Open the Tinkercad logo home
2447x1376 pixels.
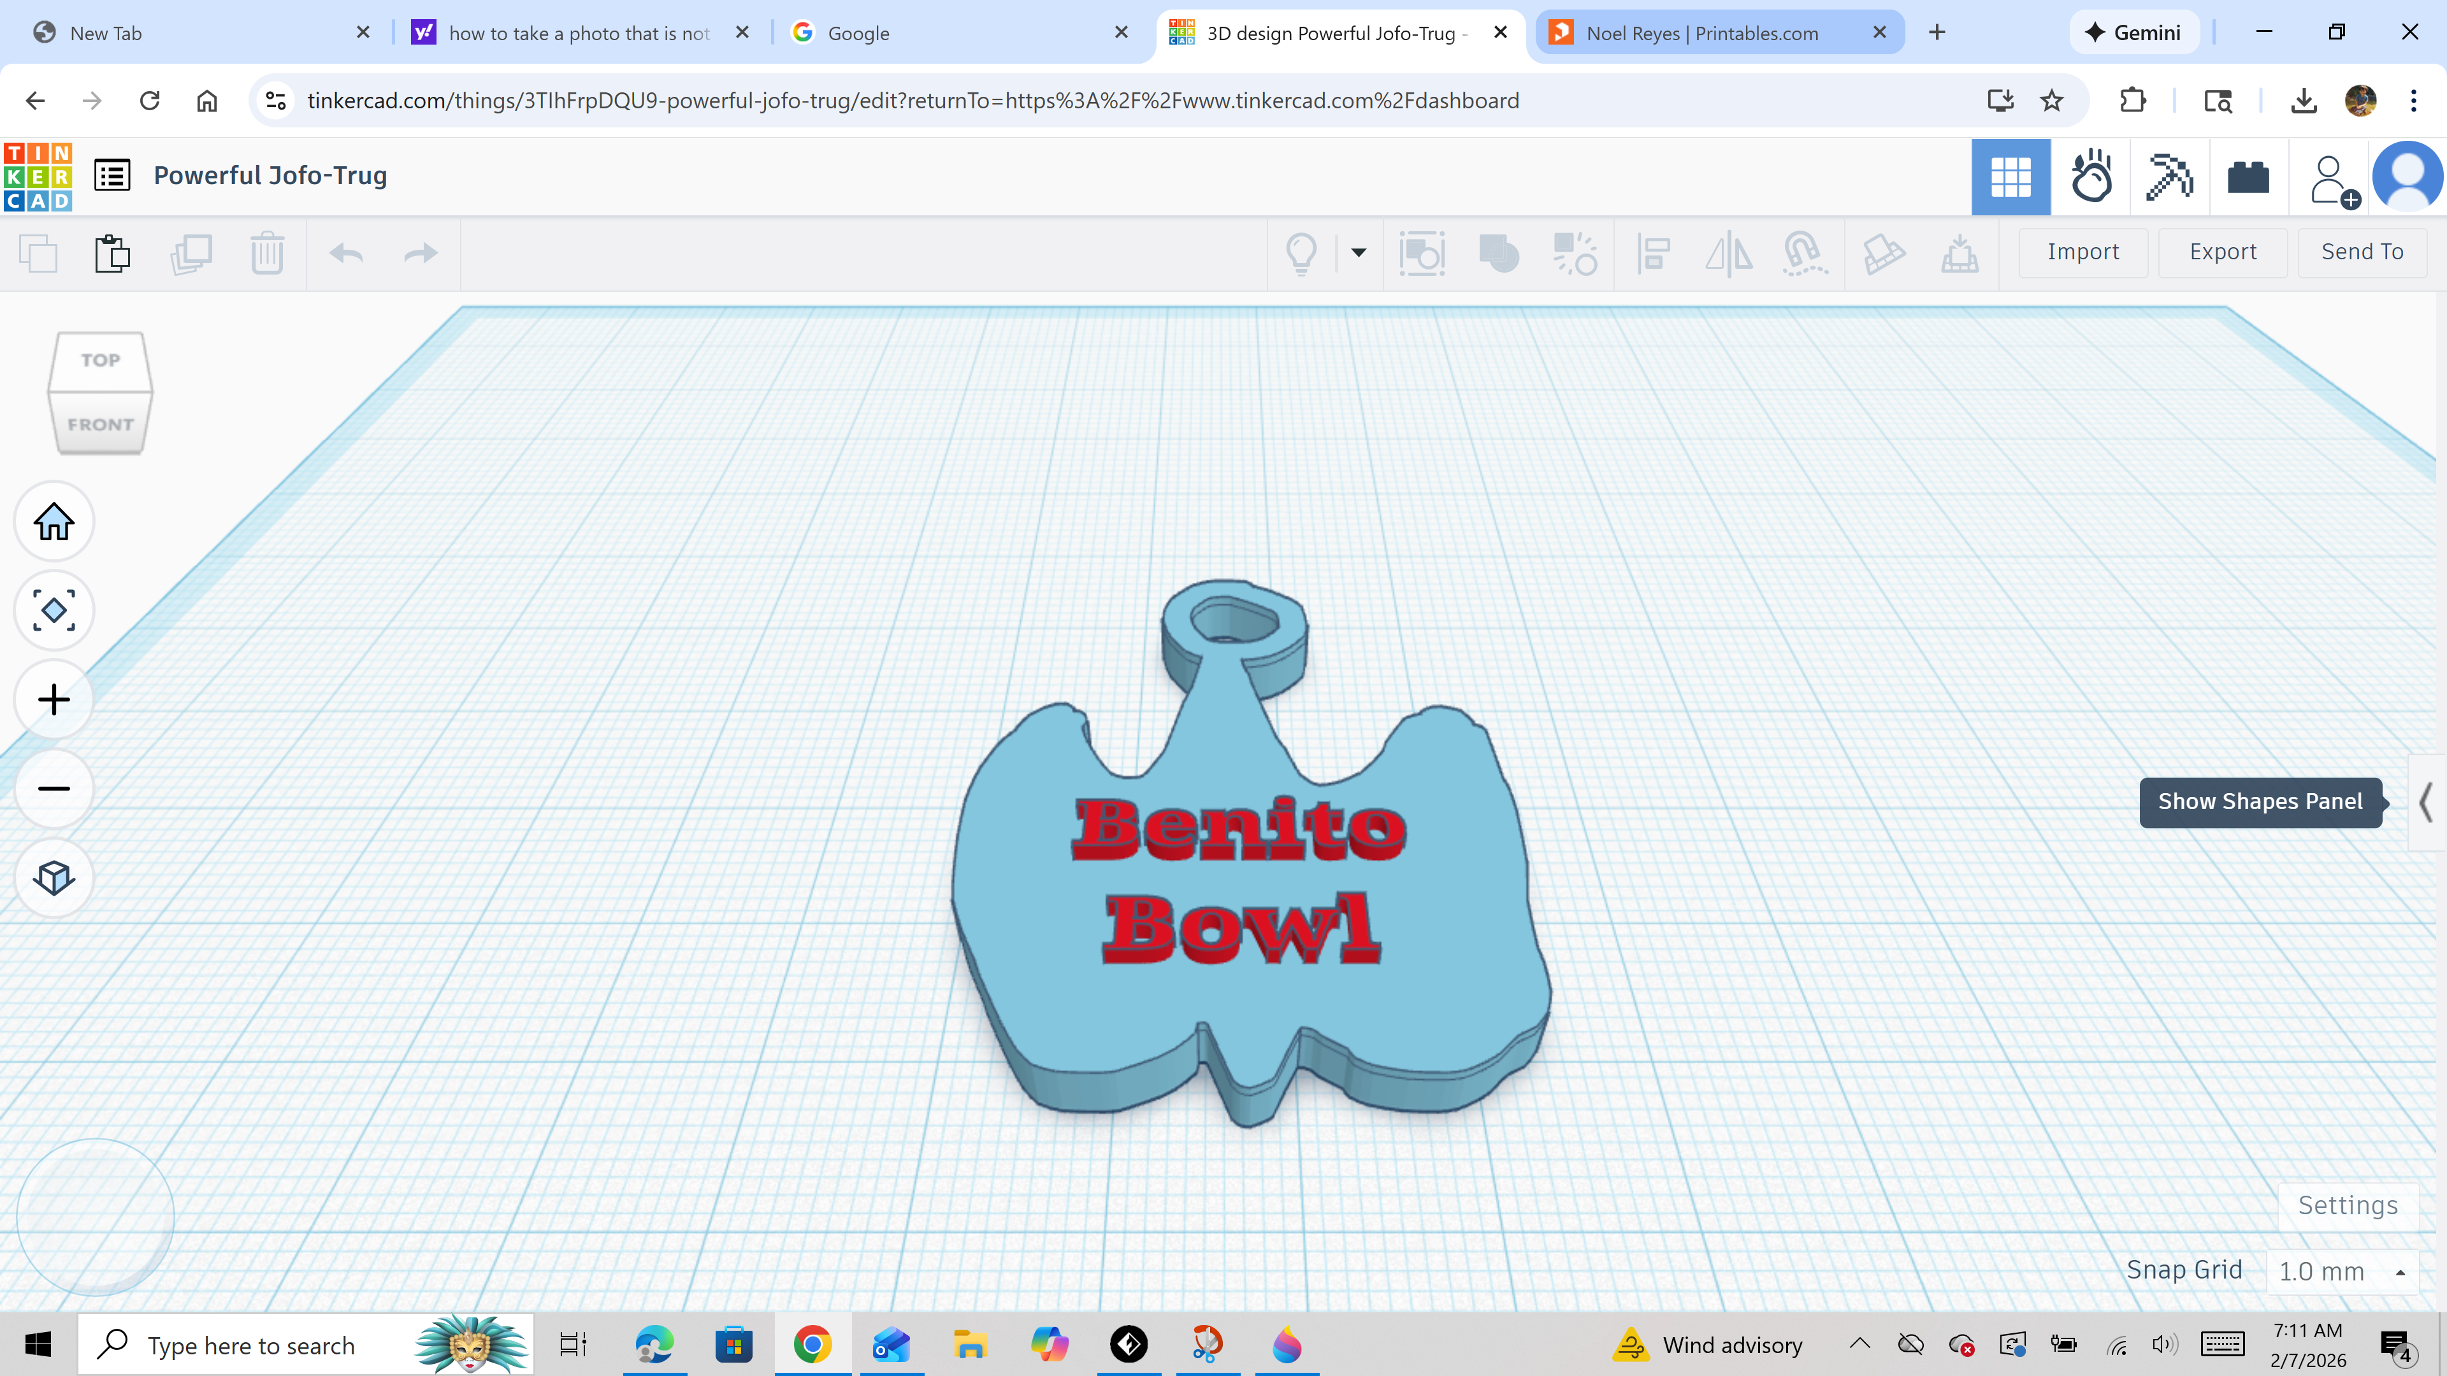(x=38, y=176)
